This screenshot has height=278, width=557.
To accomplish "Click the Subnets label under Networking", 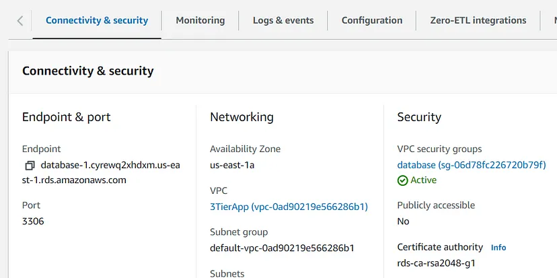I will (227, 273).
